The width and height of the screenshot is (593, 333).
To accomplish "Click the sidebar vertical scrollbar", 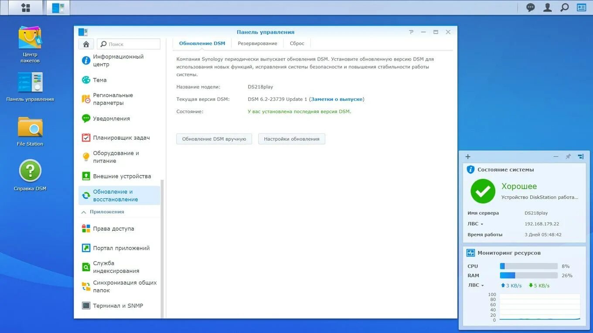I will coord(163,248).
